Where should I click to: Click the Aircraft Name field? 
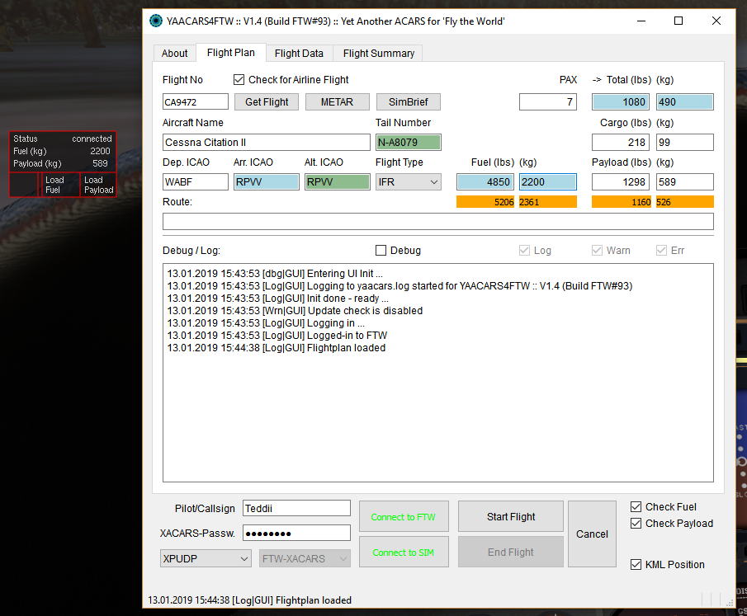coord(267,143)
